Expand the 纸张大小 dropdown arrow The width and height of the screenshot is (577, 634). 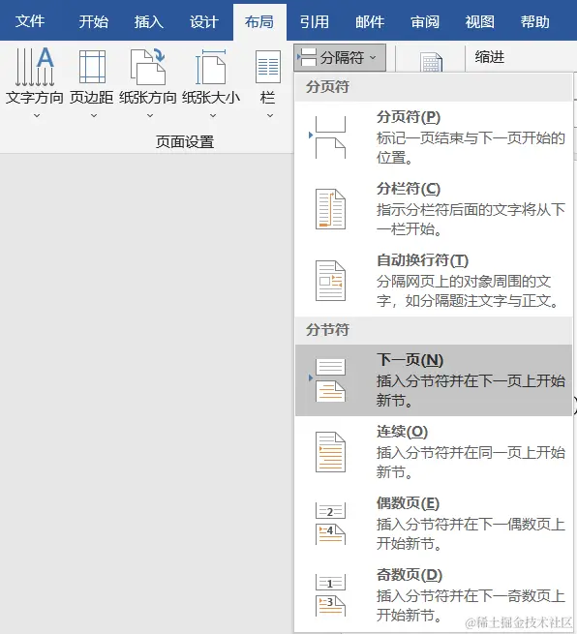[x=213, y=115]
